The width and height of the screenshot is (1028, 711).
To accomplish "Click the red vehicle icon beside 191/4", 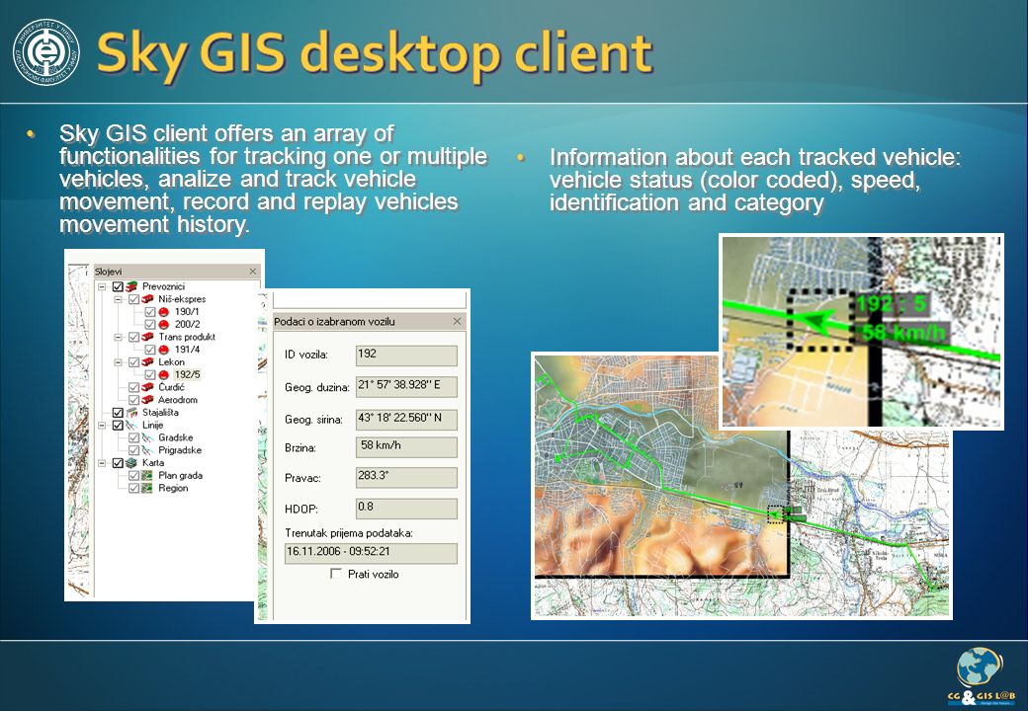I will [x=164, y=350].
